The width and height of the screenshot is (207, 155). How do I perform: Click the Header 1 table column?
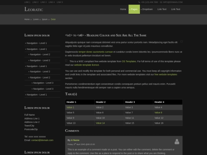tap(80, 102)
